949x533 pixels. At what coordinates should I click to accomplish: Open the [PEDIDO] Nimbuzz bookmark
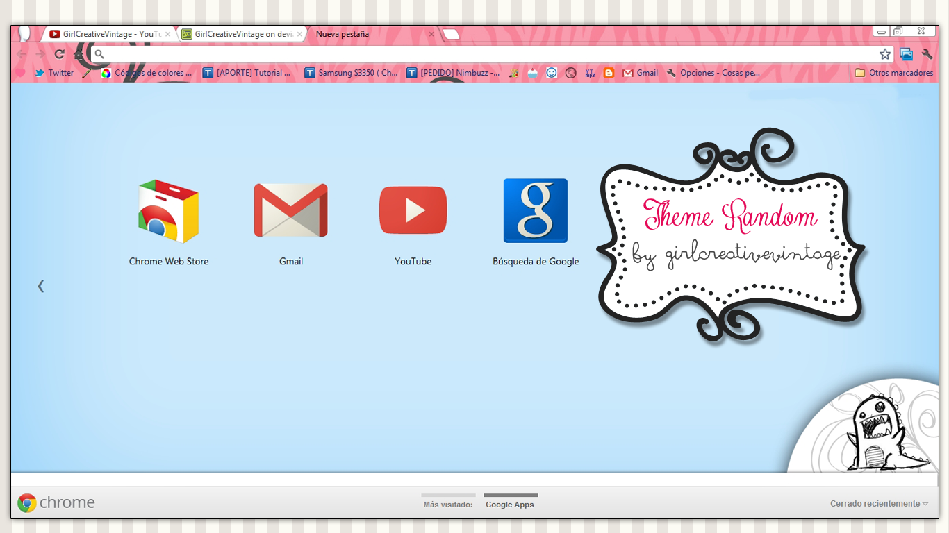point(453,73)
